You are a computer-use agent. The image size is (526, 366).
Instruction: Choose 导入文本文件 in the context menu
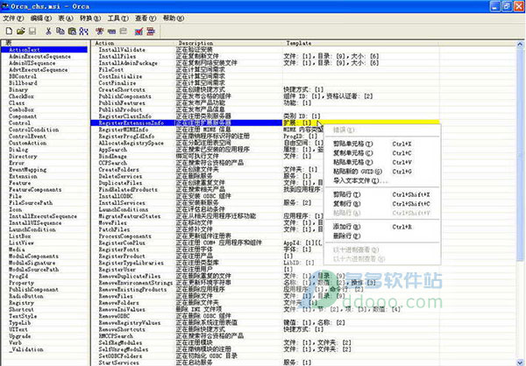[x=381, y=180]
